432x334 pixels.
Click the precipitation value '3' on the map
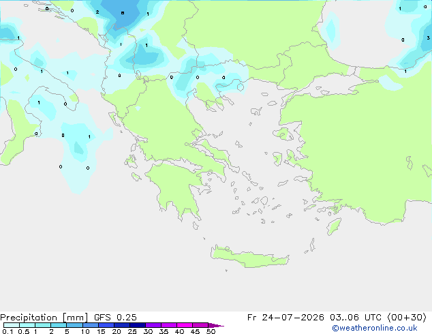pyautogui.click(x=428, y=37)
